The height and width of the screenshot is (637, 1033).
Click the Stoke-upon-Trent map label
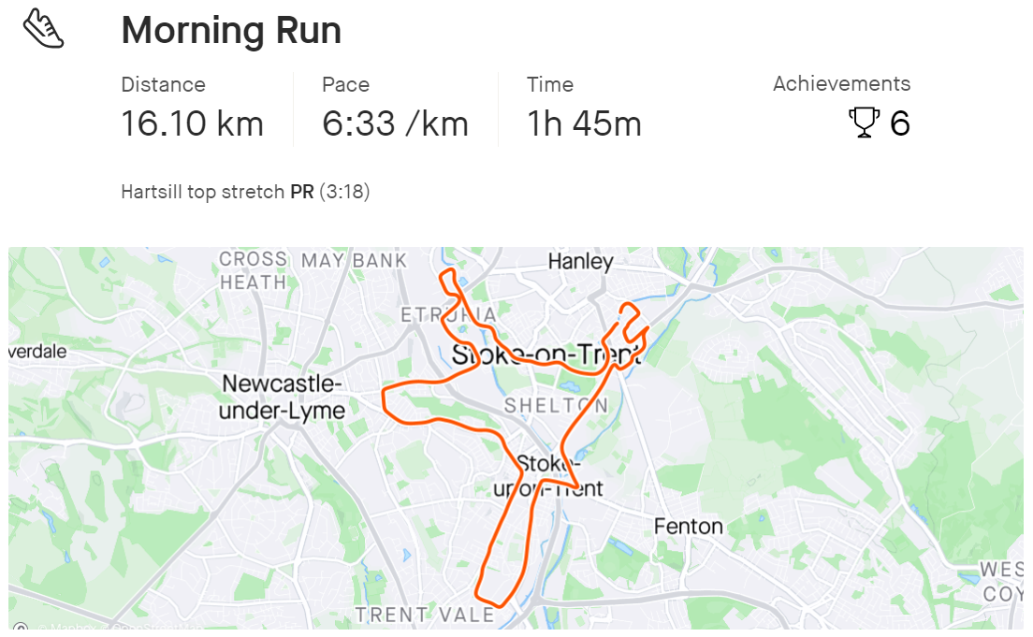point(548,475)
